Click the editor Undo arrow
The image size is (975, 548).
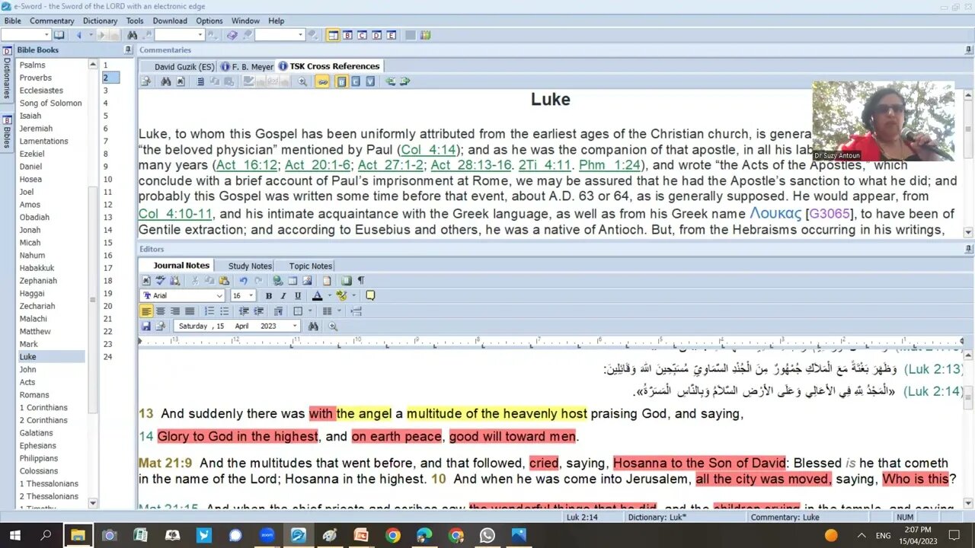(x=244, y=280)
